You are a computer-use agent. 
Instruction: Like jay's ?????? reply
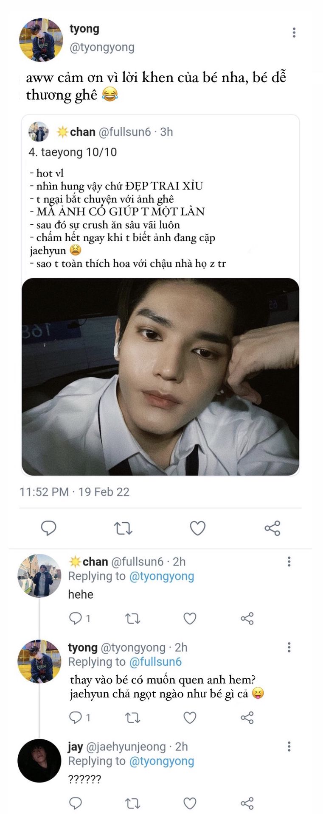tap(190, 803)
